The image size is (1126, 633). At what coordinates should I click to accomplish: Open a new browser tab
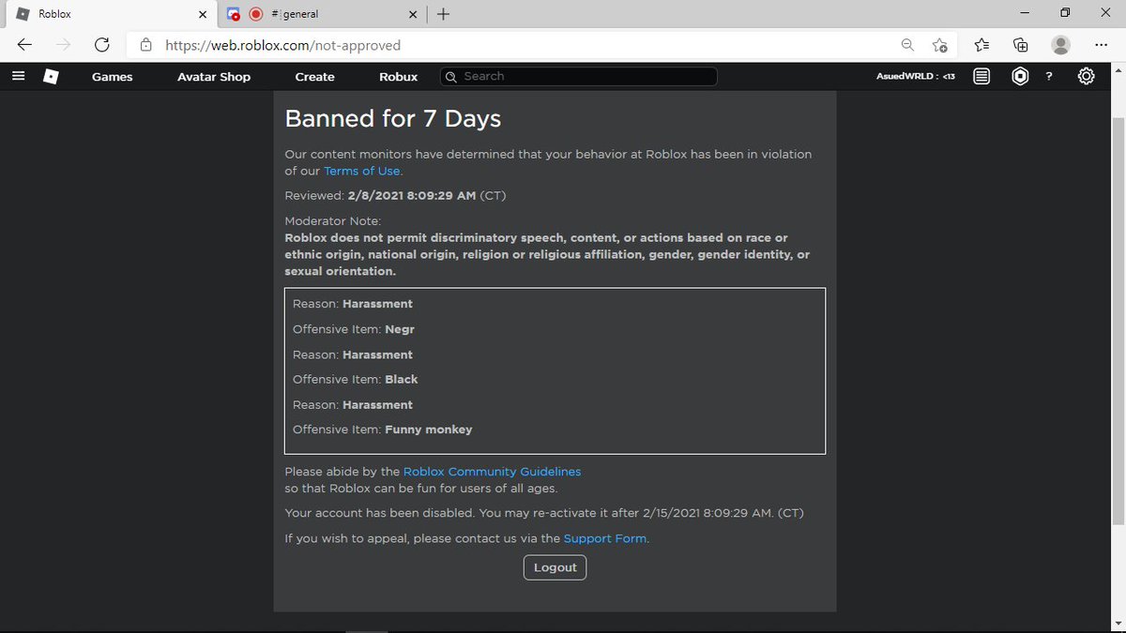tap(443, 14)
